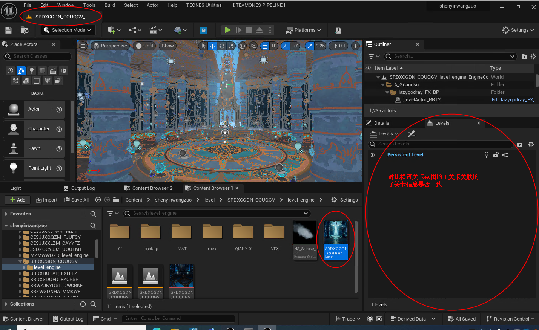The image size is (539, 330).
Task: Open the Selection Mode dropdown
Action: tap(68, 30)
